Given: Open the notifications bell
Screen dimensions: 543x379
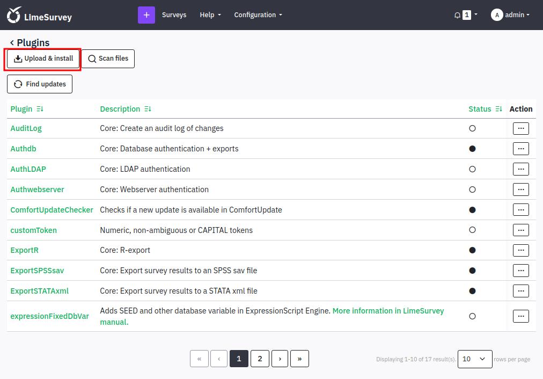Looking at the screenshot, I should point(457,15).
